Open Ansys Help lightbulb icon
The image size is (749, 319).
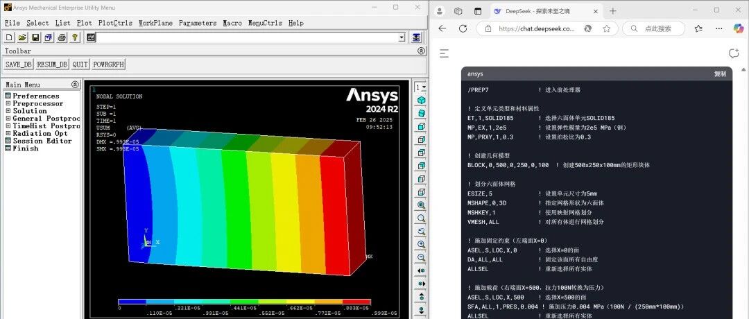(x=74, y=37)
